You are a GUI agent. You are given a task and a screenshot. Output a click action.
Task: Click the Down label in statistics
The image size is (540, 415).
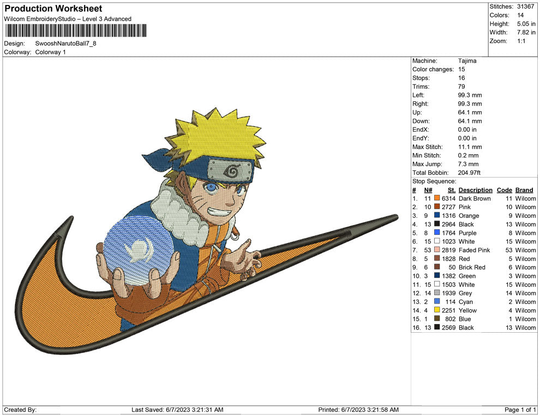point(421,121)
